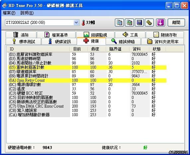Open the options wrench icon

point(149,23)
